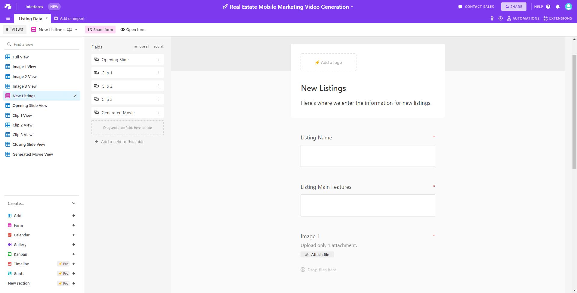Click the Share form button
The height and width of the screenshot is (293, 577).
tap(100, 30)
